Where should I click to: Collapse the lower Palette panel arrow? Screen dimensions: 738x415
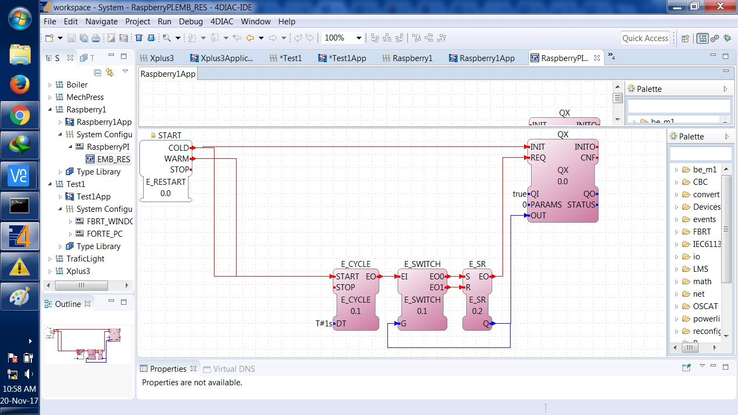click(727, 137)
